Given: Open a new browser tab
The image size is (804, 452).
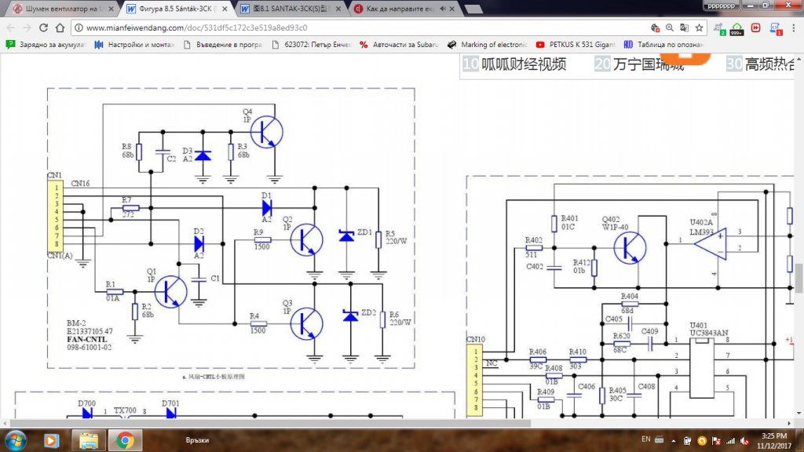Looking at the screenshot, I should coord(473,9).
